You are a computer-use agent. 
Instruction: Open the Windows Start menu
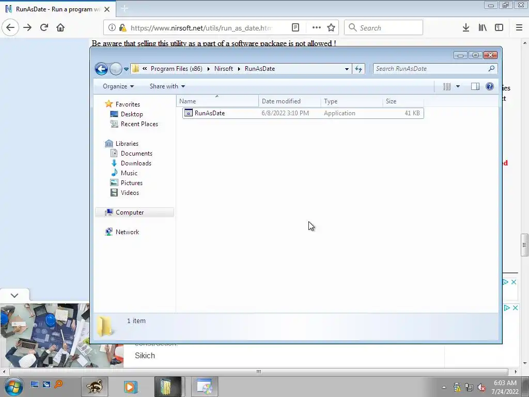(x=13, y=387)
